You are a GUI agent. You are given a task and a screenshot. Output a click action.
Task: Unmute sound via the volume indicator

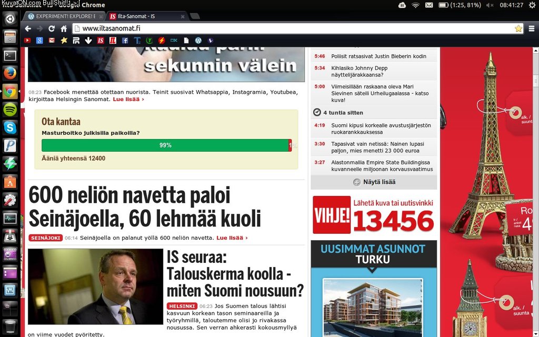490,5
